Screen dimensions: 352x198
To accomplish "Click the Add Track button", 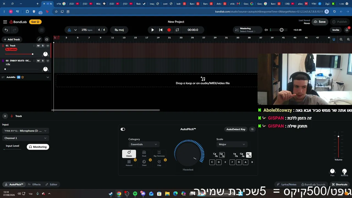I will pyautogui.click(x=12, y=39).
